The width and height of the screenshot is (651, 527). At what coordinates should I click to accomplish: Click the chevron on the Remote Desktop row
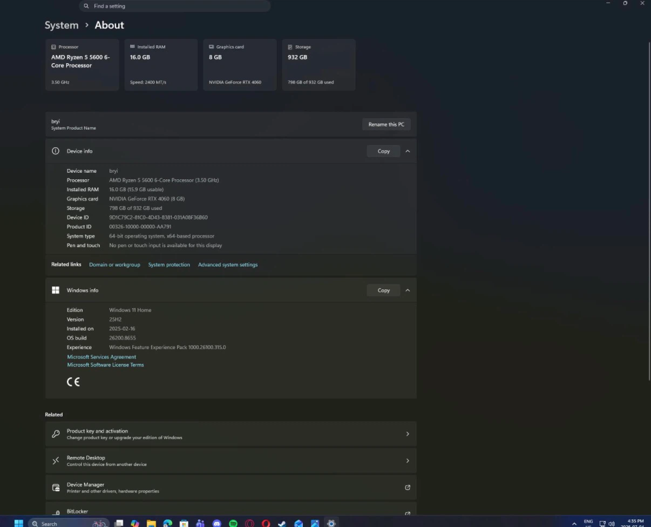[408, 461]
